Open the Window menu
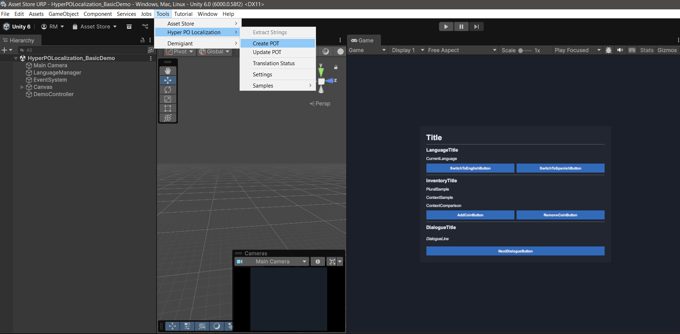The height and width of the screenshot is (334, 680). (x=207, y=14)
